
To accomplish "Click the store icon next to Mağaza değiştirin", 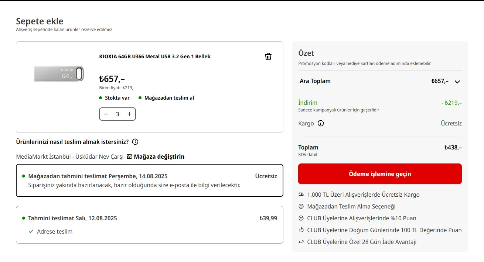I will [129, 156].
